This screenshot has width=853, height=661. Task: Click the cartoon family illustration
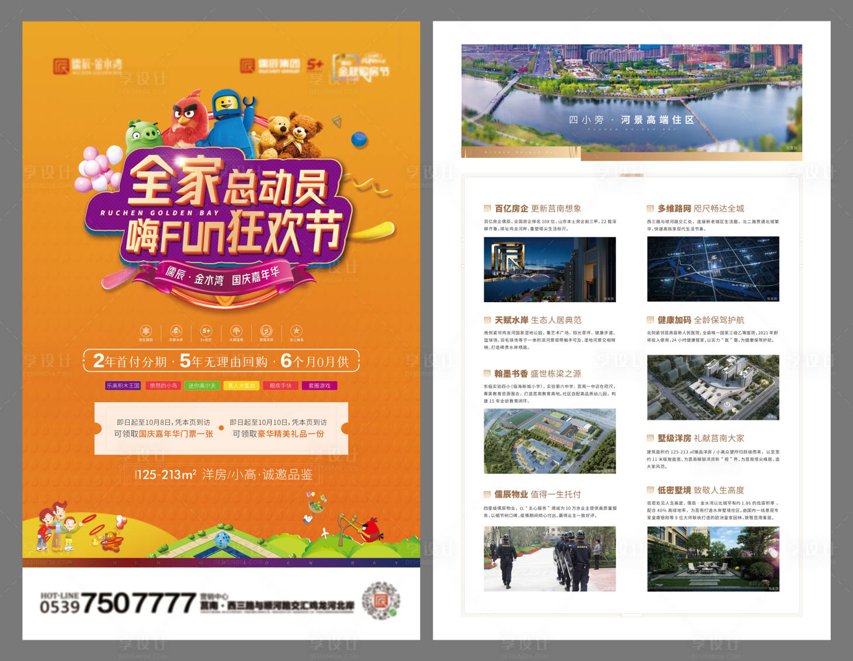pos(56,527)
